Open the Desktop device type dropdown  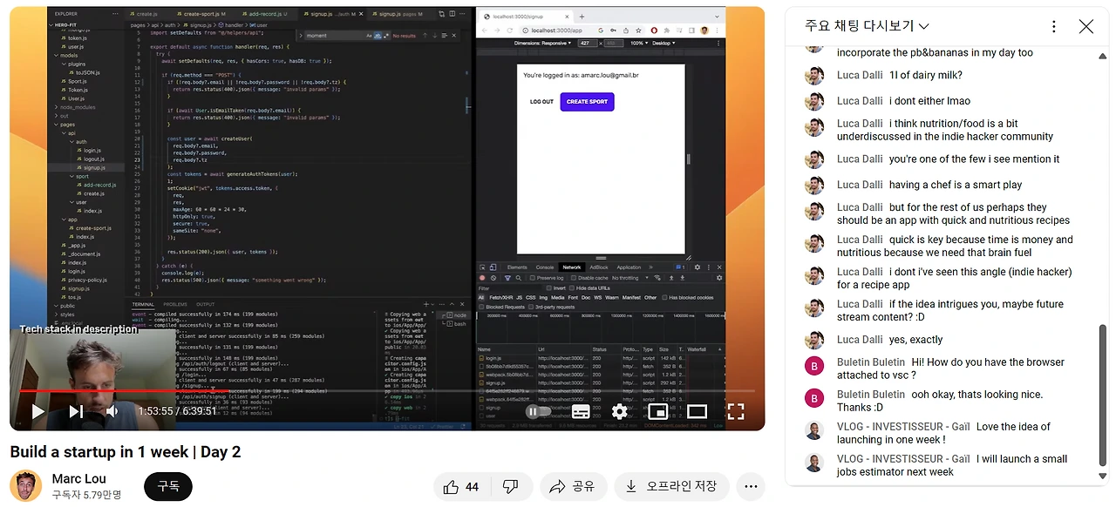tap(663, 44)
